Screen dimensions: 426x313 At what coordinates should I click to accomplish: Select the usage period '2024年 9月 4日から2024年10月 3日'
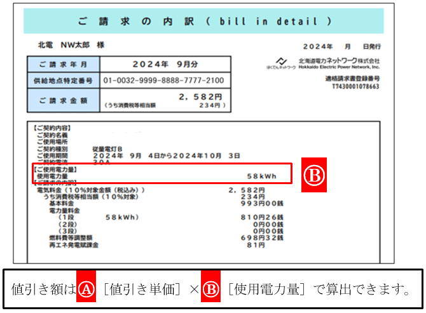tap(167, 156)
